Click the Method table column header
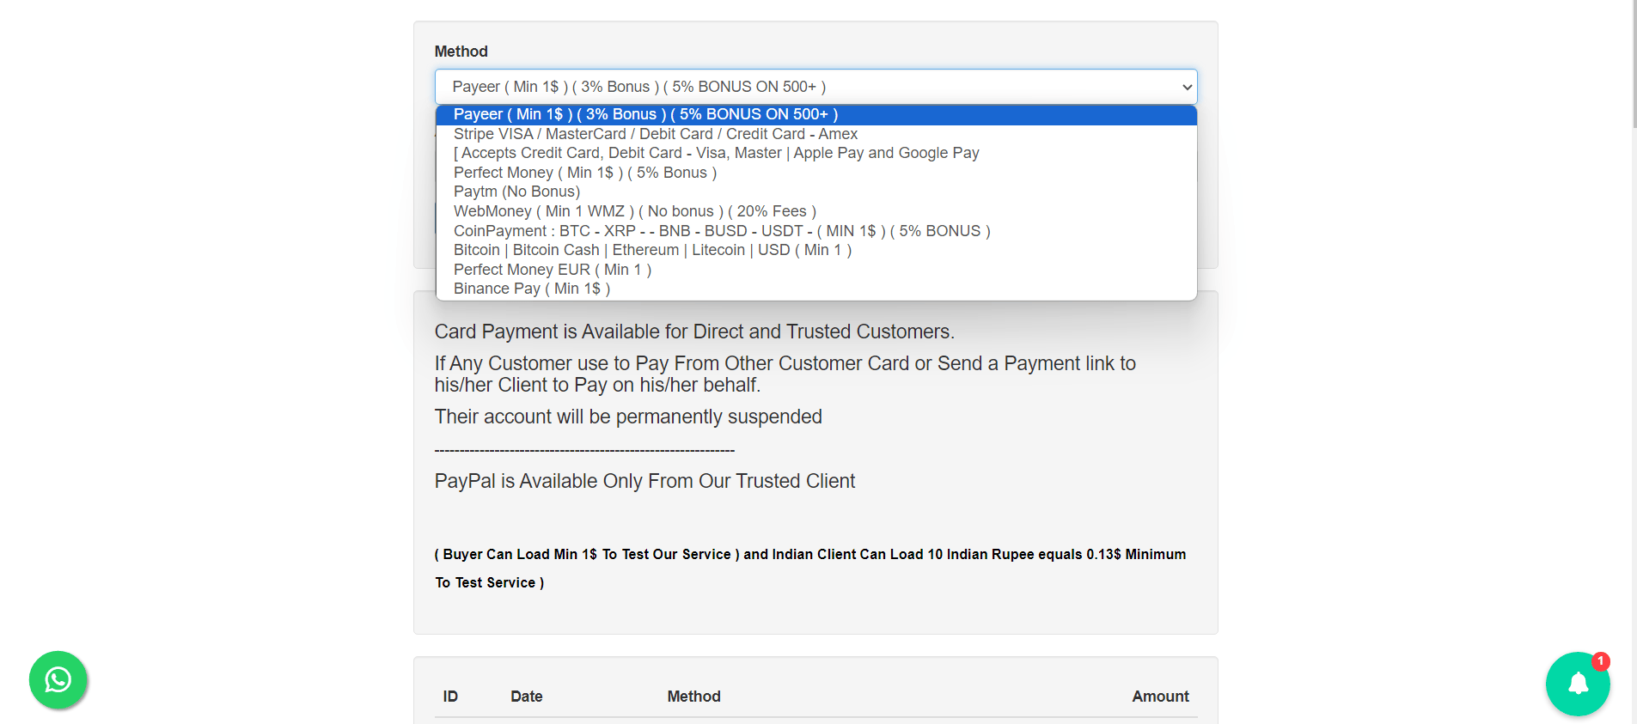Viewport: 1637px width, 724px height. click(x=693, y=697)
